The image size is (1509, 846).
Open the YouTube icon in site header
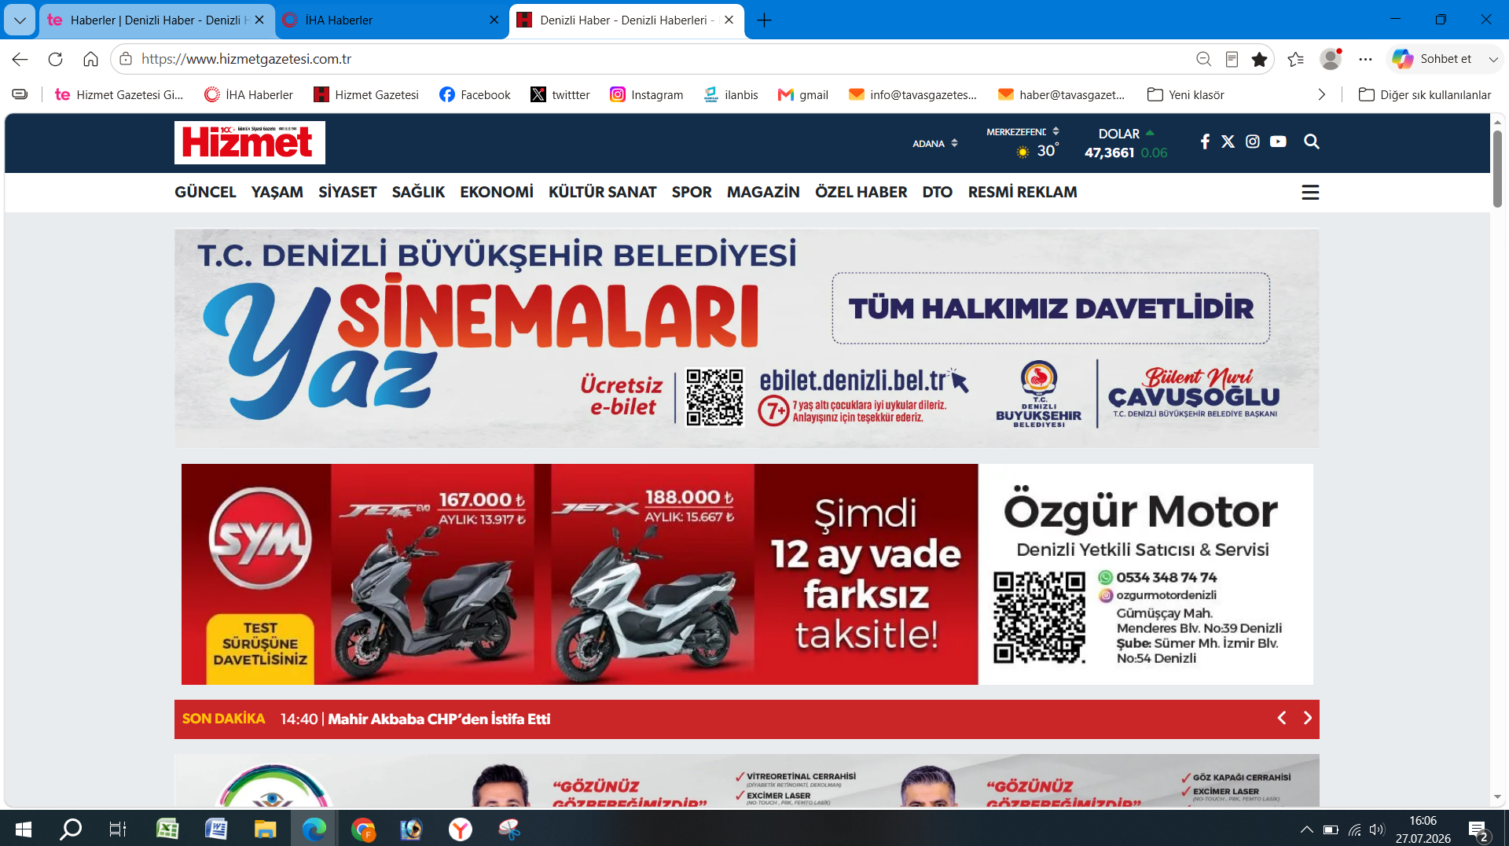[x=1278, y=142]
